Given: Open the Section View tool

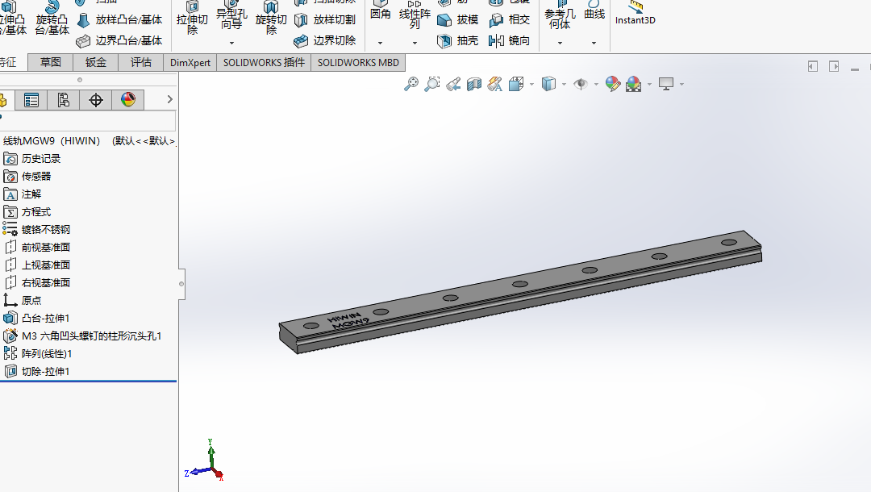Looking at the screenshot, I should click(x=474, y=84).
